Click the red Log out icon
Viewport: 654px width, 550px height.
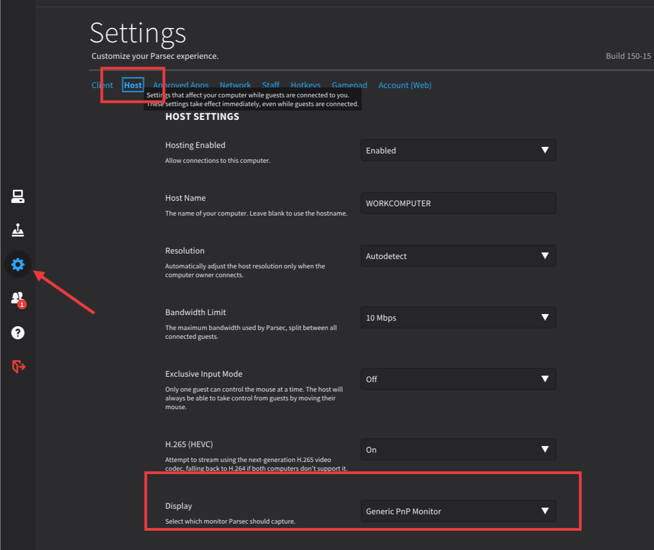[18, 366]
